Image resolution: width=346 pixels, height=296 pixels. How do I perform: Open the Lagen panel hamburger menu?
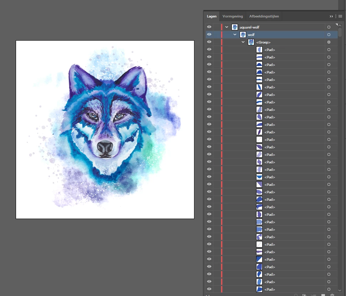point(340,16)
